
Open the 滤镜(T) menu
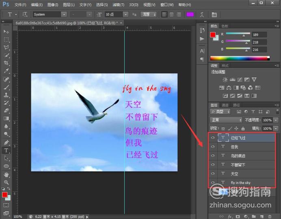click(118, 4)
